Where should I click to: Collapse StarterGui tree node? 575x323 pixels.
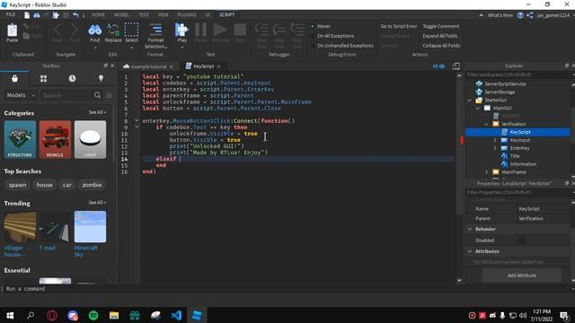(x=470, y=100)
